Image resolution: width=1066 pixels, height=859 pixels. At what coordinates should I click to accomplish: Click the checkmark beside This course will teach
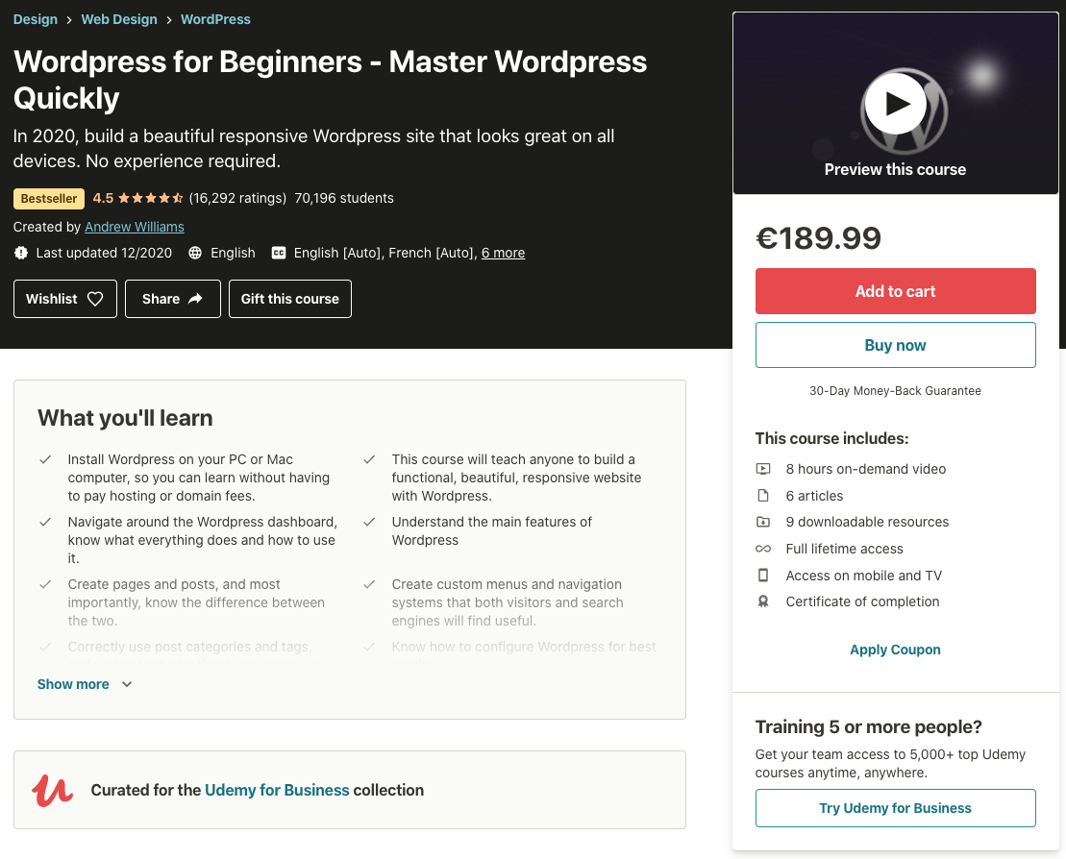[369, 459]
